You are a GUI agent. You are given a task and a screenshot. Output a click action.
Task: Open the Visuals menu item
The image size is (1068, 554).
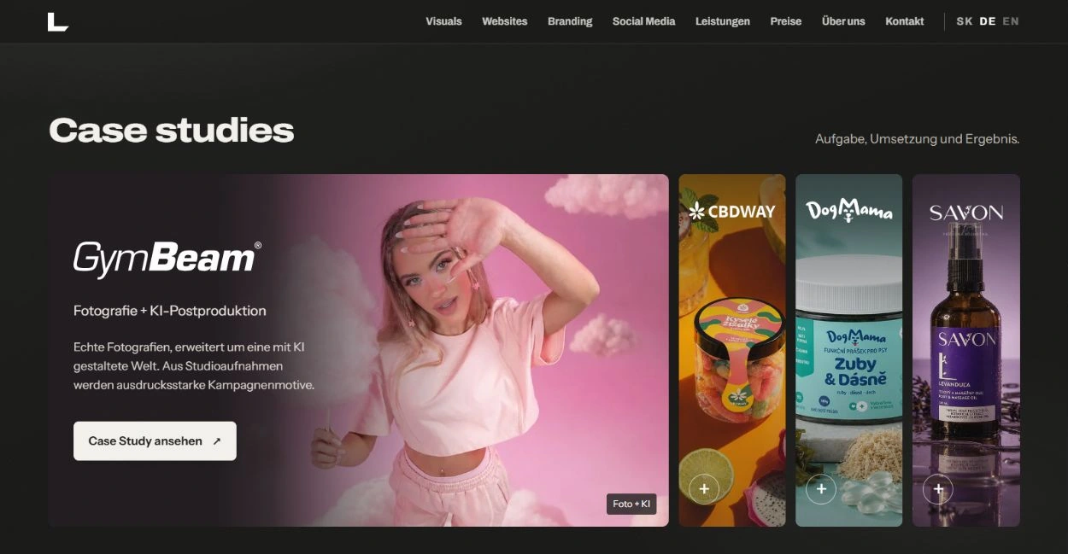(443, 21)
